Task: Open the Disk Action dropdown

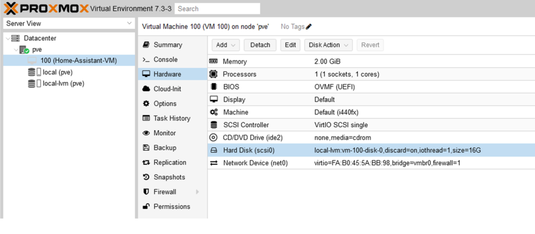Action: click(328, 45)
